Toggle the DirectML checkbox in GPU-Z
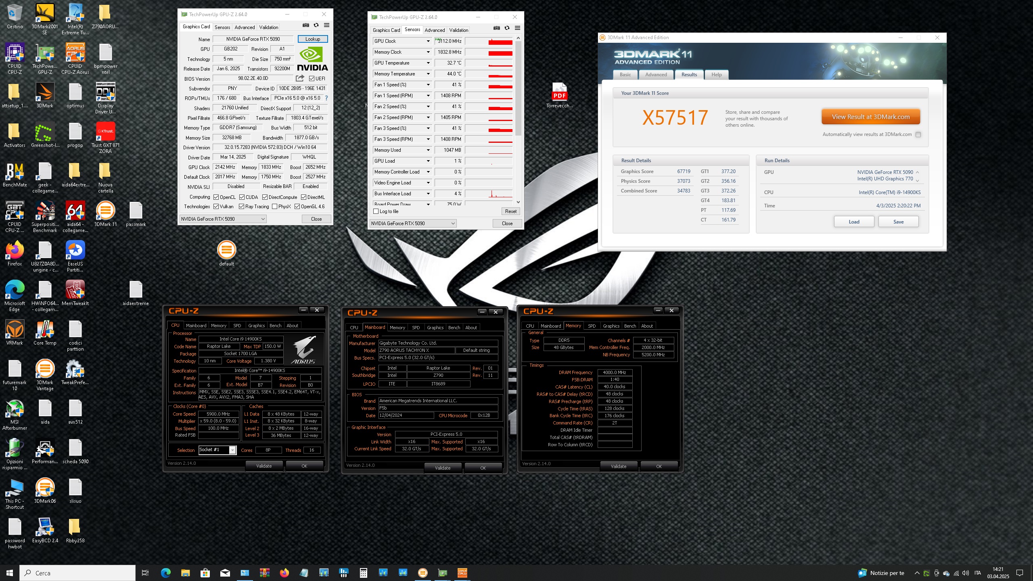 (303, 197)
